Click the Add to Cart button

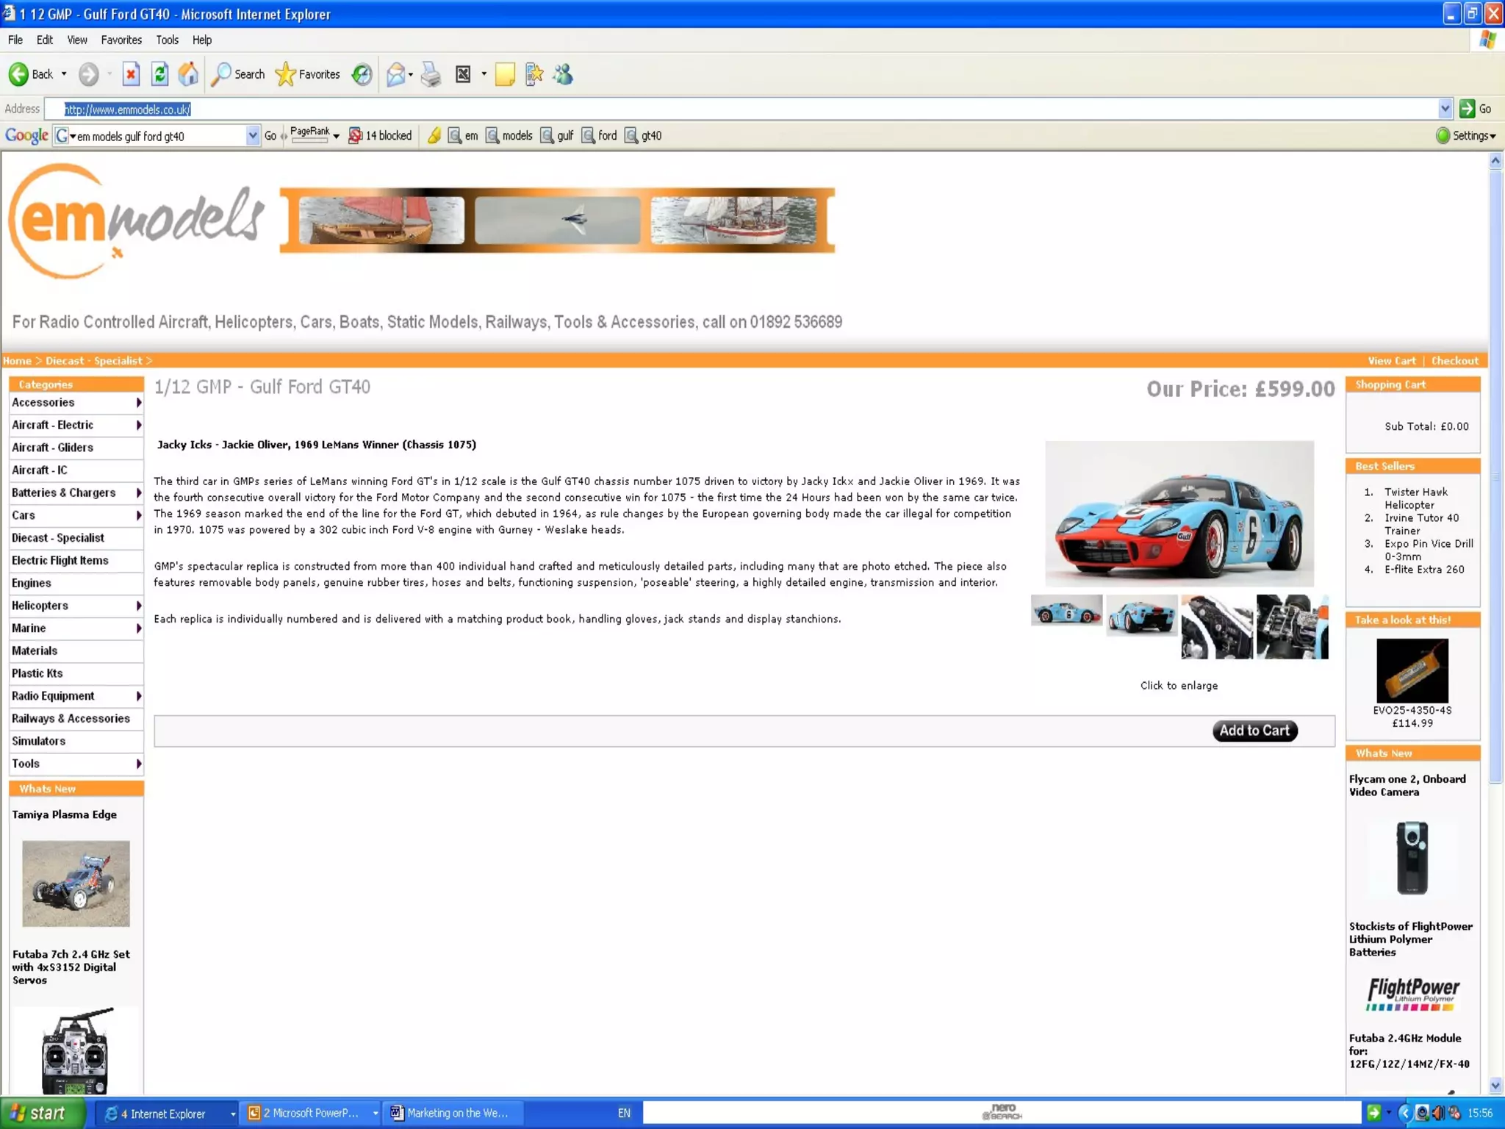click(1254, 731)
